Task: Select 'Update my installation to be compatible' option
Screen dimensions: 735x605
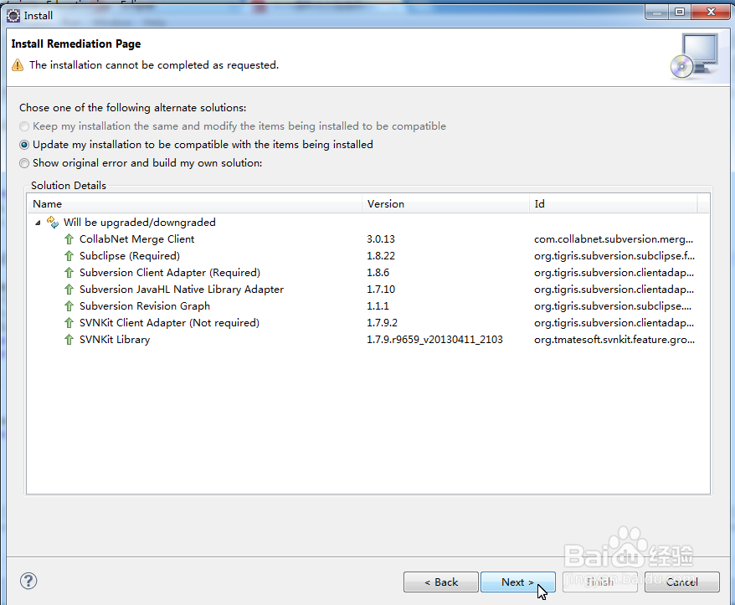Action: click(196, 144)
